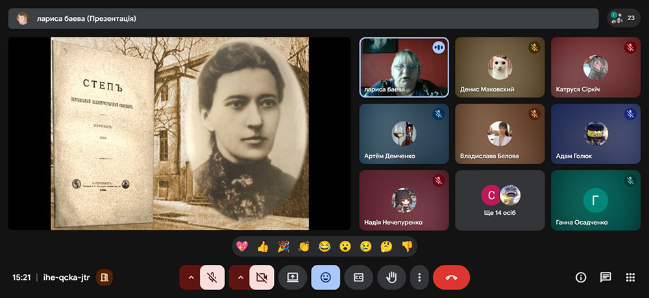This screenshot has width=649, height=298.
Task: Click the heart emoji reaction
Action: [242, 247]
